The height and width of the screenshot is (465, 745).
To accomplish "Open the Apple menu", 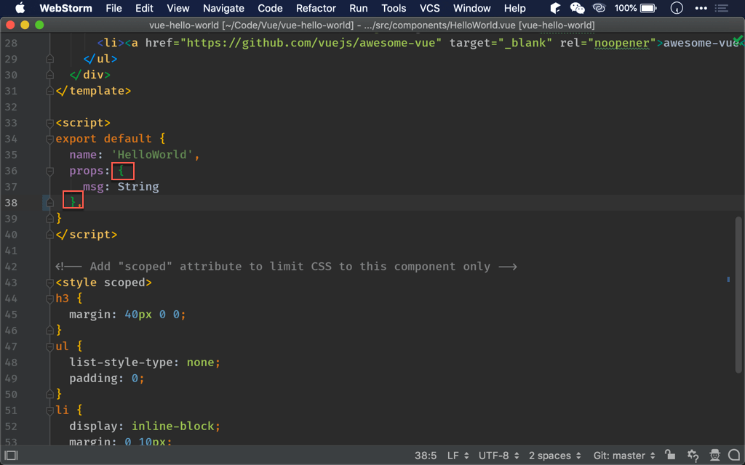I will [20, 8].
